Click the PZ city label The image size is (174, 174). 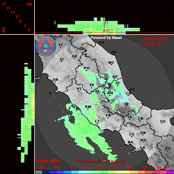coord(168,149)
